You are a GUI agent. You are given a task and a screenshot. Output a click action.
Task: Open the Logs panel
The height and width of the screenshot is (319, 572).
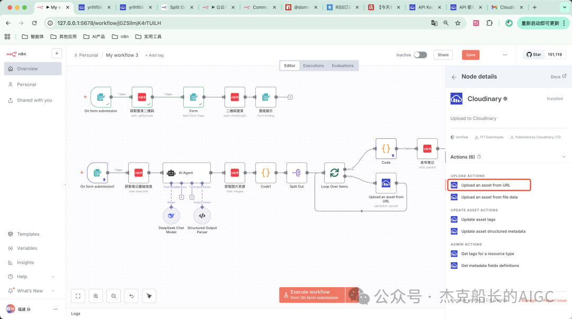point(76,314)
